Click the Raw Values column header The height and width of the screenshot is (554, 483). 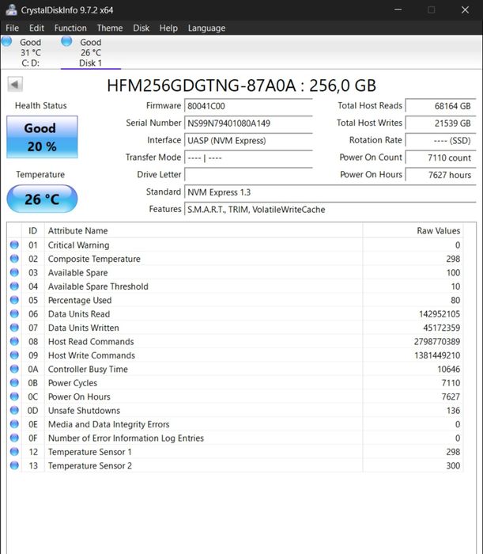413,231
